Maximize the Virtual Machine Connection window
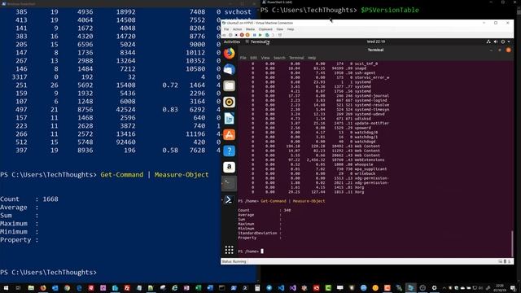521x293 pixels. [496, 23]
